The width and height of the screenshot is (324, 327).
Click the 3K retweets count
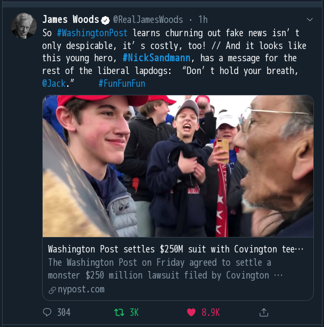133,313
